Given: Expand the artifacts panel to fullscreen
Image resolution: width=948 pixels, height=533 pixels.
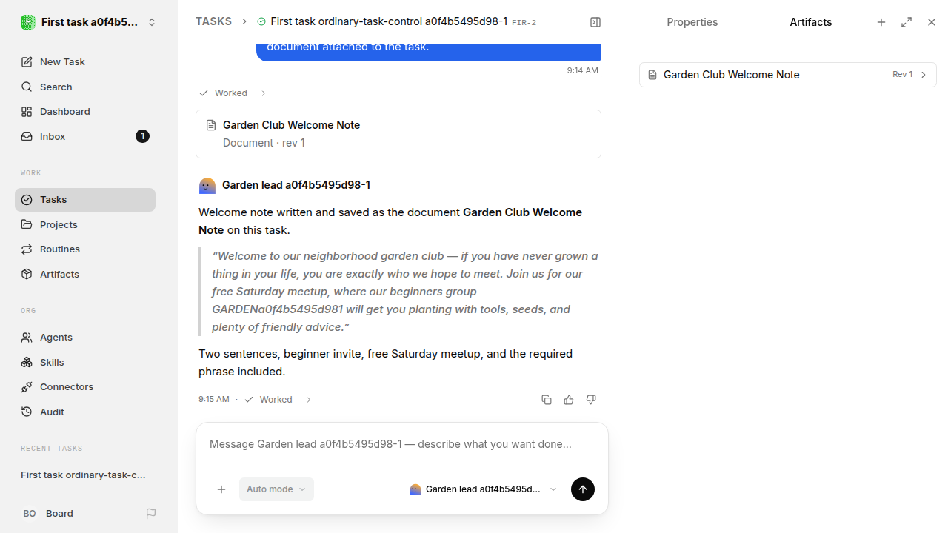Looking at the screenshot, I should pyautogui.click(x=907, y=22).
